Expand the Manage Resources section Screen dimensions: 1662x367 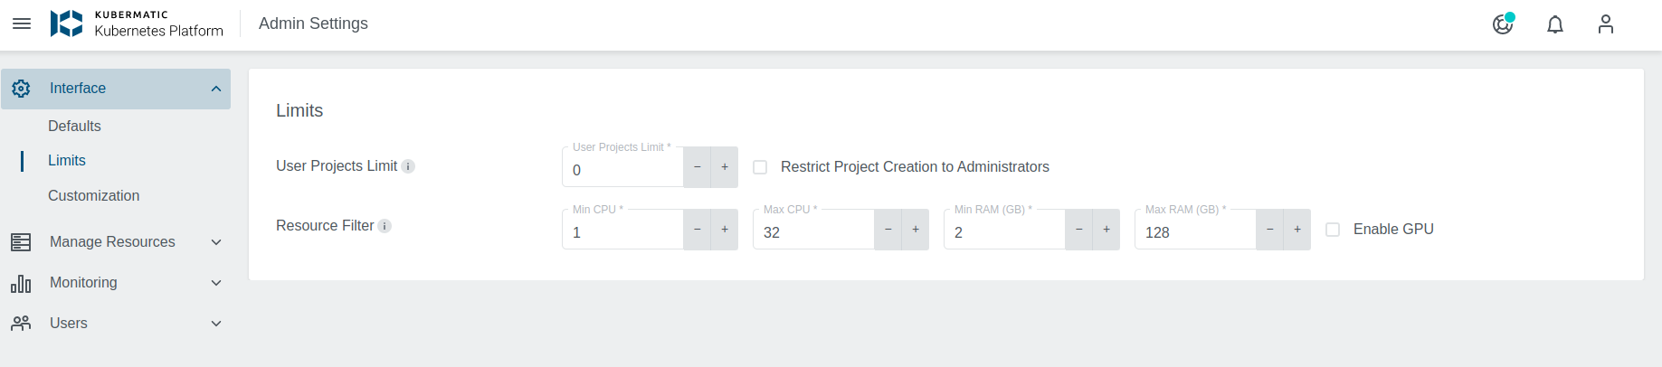(x=216, y=242)
